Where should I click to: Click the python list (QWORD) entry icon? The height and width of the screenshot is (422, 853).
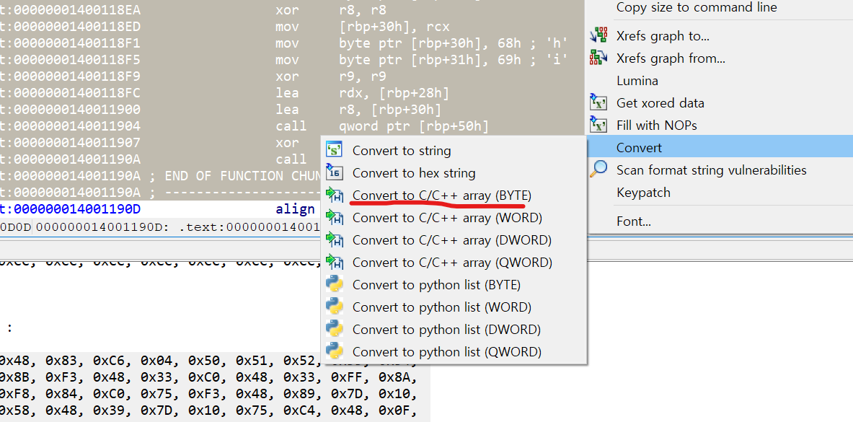tap(334, 351)
